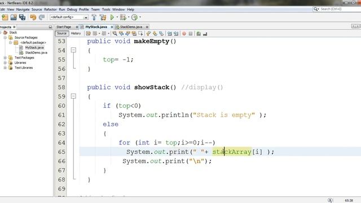361x203 pixels.
Task: Jump to Last Edit location icon
Action: pyautogui.click(x=88, y=34)
